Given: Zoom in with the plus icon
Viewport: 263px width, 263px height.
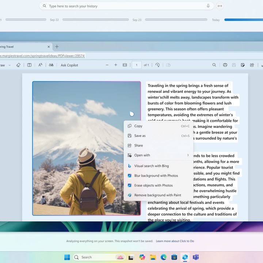Looking at the screenshot, I should tap(116, 65).
